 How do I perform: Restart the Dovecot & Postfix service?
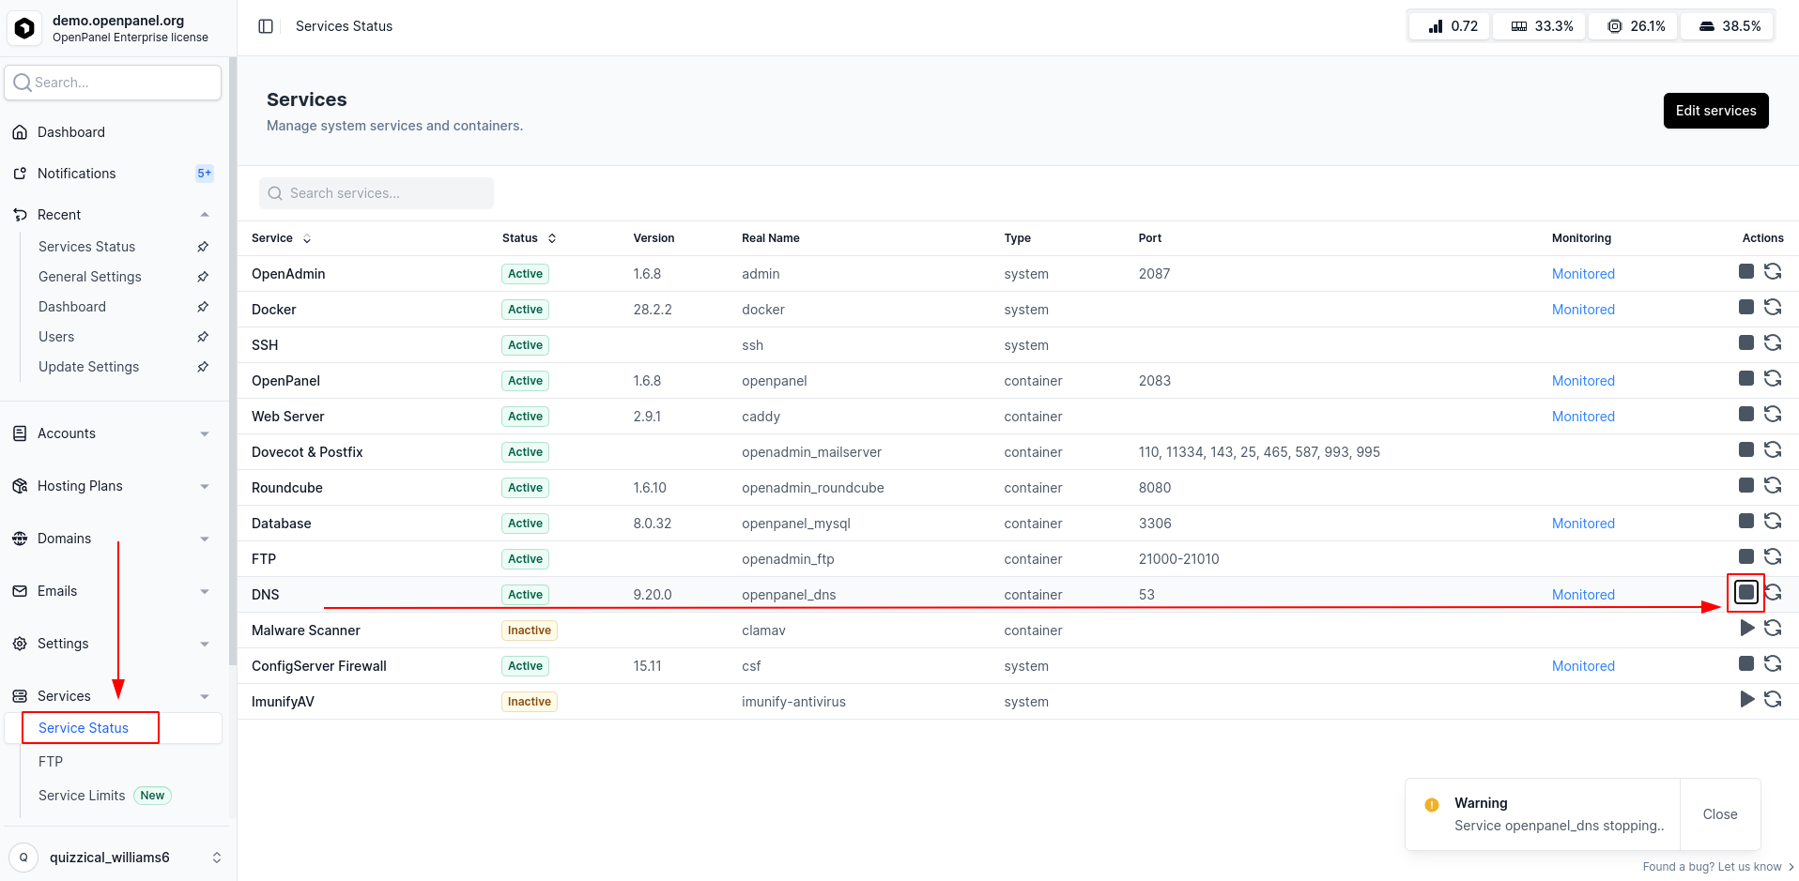pos(1773,450)
